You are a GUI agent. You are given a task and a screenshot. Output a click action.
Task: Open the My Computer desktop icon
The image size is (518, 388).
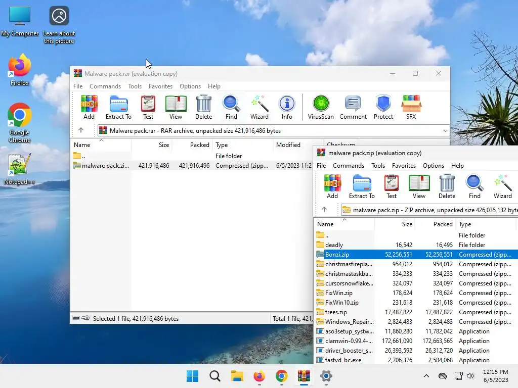(20, 21)
